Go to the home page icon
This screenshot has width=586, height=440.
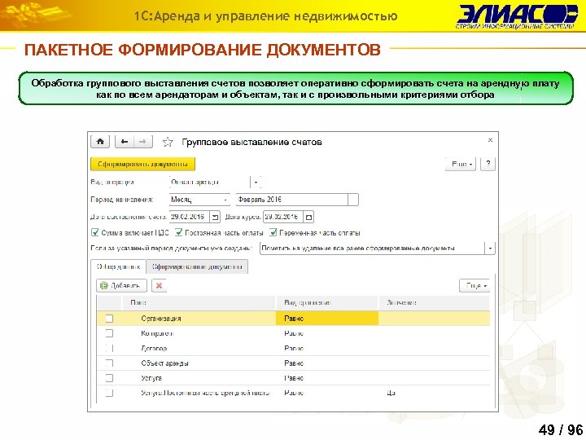[x=100, y=142]
